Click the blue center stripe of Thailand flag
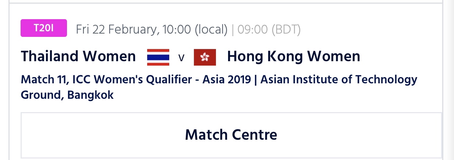Screen dimensions: 454x160 pos(158,57)
